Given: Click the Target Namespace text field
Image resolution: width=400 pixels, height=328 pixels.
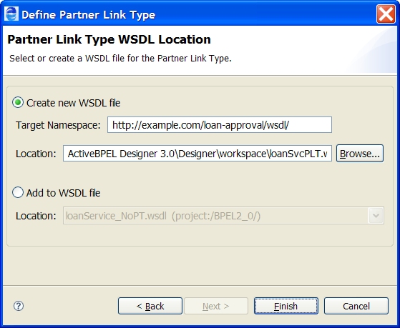Looking at the screenshot, I should (x=220, y=125).
